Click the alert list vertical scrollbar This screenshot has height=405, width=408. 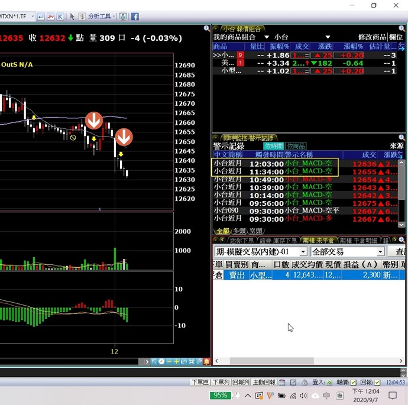pos(402,189)
